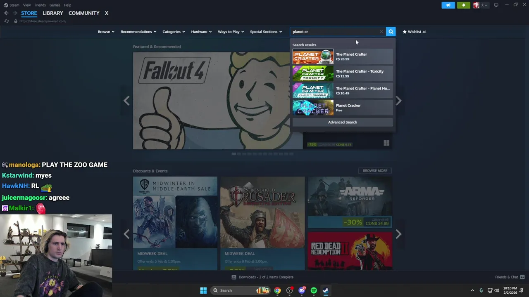Screen dimensions: 529x297
Task: Expand the Recommendations dropdown
Action: pos(138,32)
